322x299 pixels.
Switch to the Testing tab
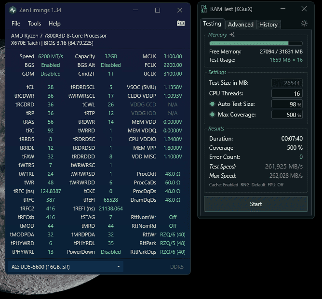[x=212, y=24]
